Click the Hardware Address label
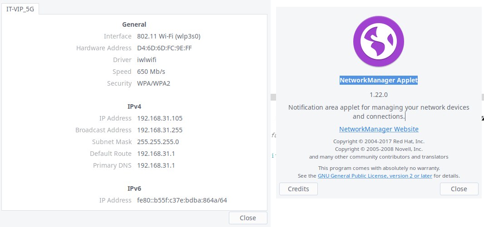Viewport: 484px width, 227px height. tap(104, 48)
